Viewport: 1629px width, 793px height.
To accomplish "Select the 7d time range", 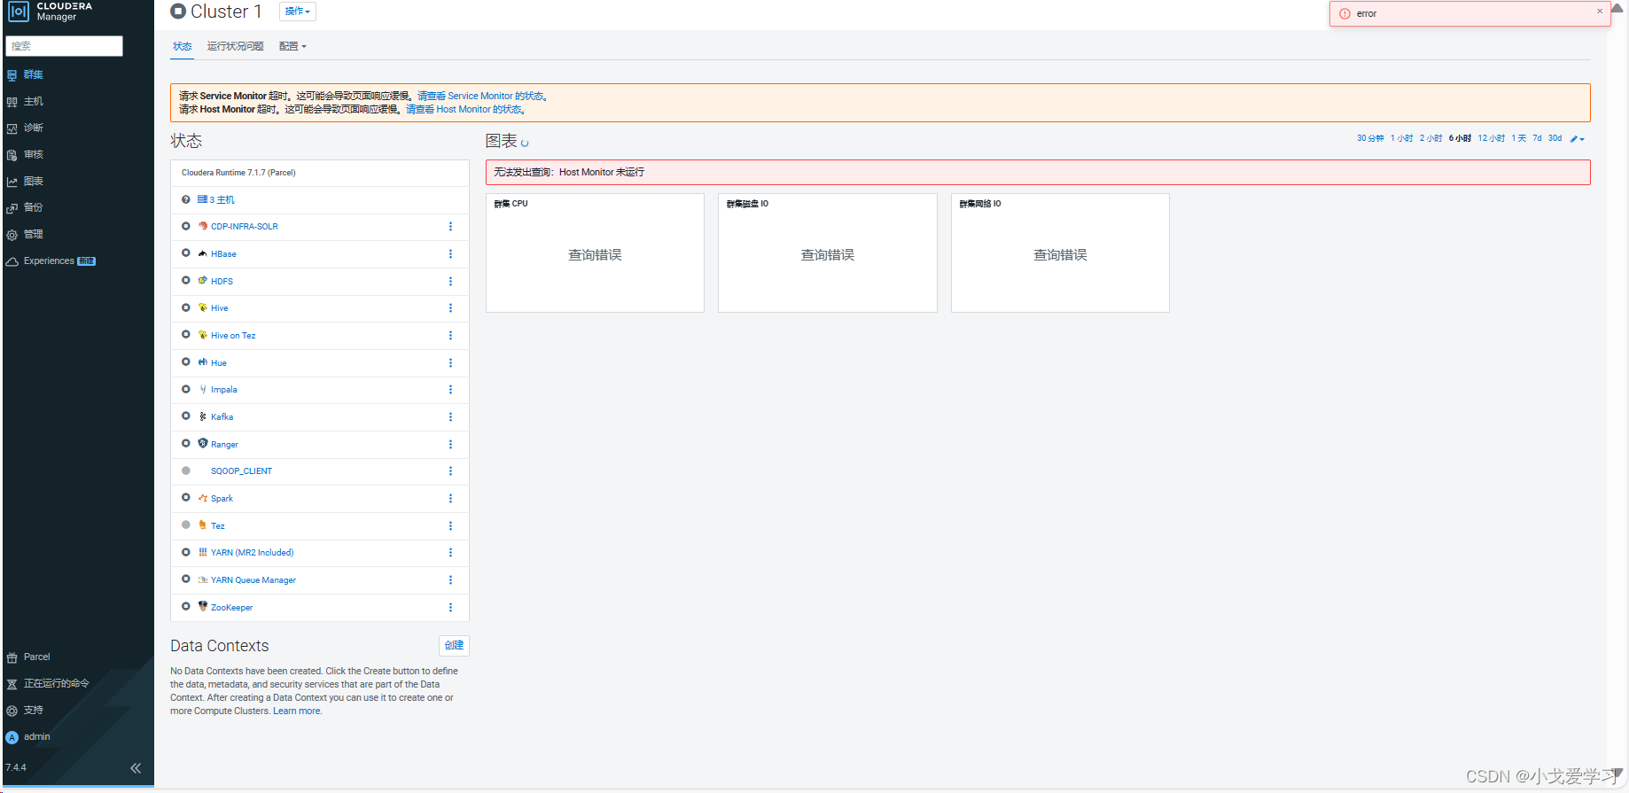I will (1538, 138).
